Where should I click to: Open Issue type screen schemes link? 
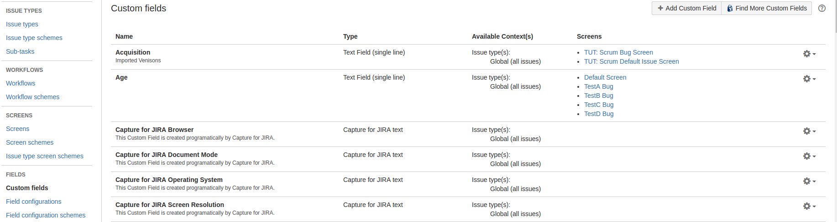tap(45, 156)
